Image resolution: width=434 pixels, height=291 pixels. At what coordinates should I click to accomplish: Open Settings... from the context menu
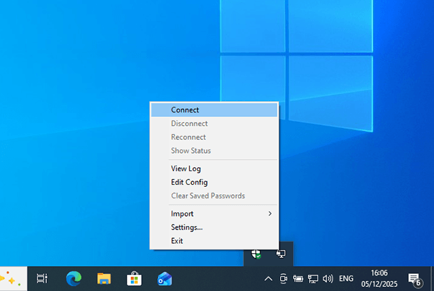click(186, 227)
